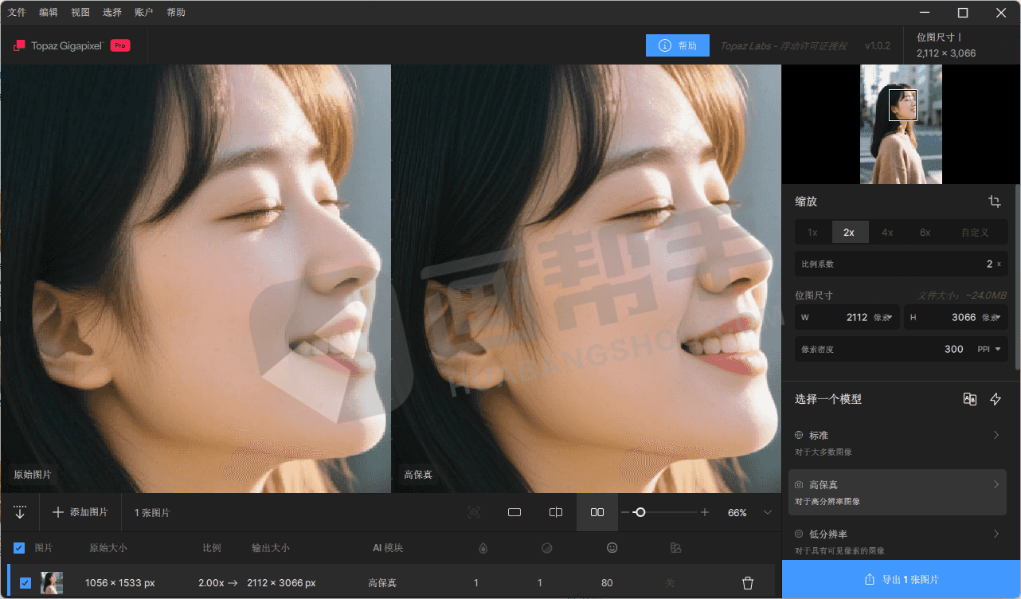Open the zoom percentage dropdown at 66%
Viewport: 1021px width, 599px height.
click(x=767, y=512)
